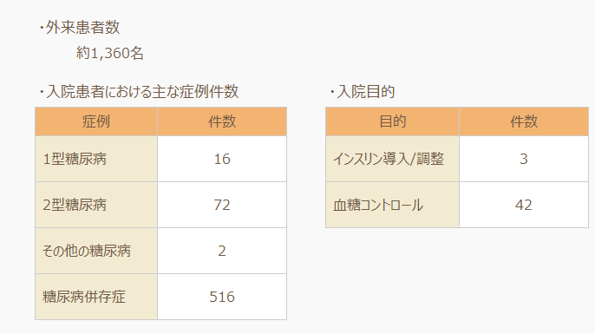Select the 糖尿病併存症 row label
Image resolution: width=595 pixels, height=334 pixels.
(96, 297)
